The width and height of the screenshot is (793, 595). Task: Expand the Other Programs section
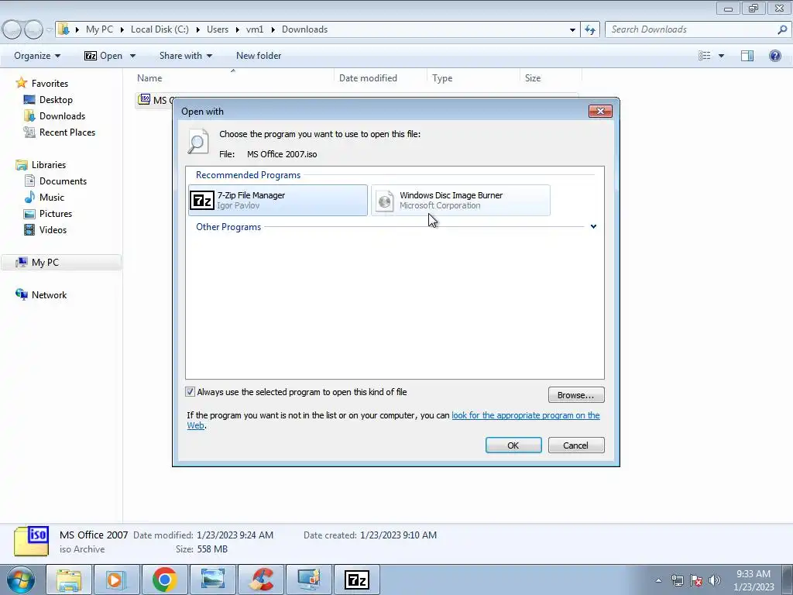(x=593, y=227)
